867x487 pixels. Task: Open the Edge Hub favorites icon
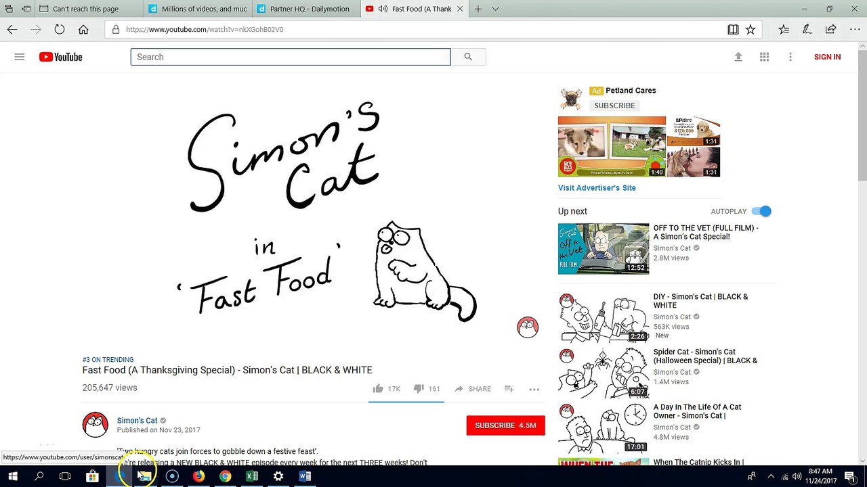click(x=784, y=29)
